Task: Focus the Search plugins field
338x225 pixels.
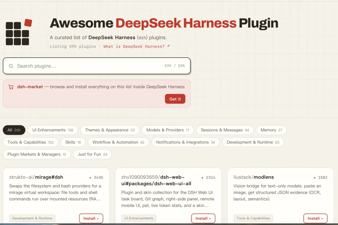Action: click(97, 66)
